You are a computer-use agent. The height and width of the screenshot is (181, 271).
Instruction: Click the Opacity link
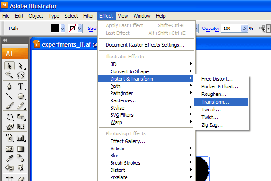(210, 28)
